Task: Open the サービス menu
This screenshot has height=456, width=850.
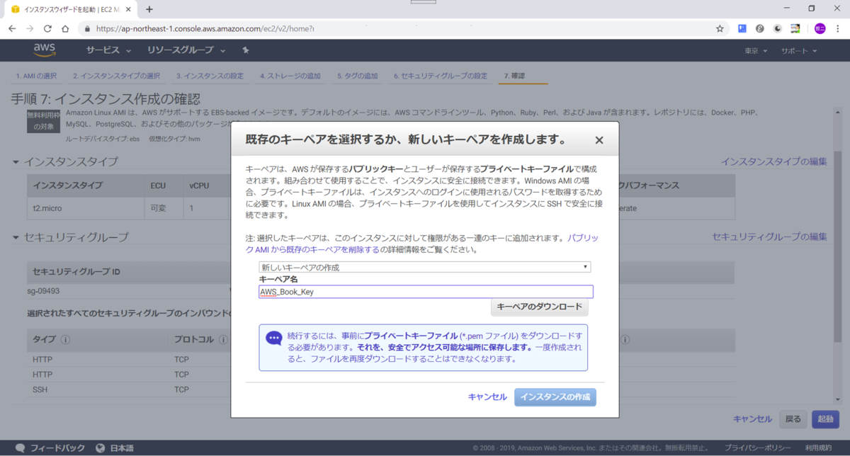Action: coord(104,50)
